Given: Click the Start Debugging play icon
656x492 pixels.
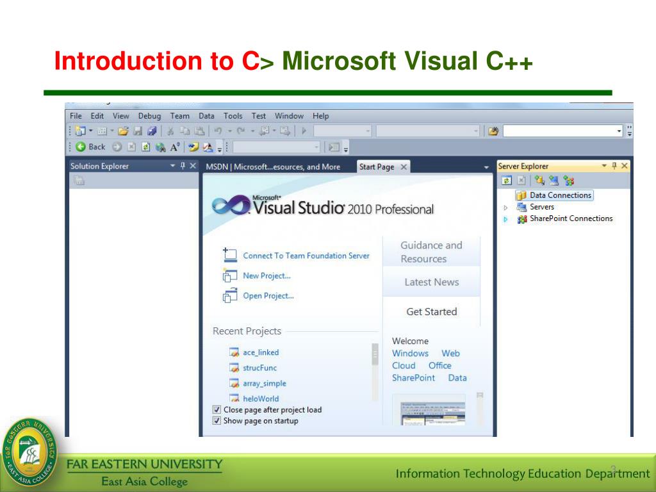Looking at the screenshot, I should [x=304, y=131].
